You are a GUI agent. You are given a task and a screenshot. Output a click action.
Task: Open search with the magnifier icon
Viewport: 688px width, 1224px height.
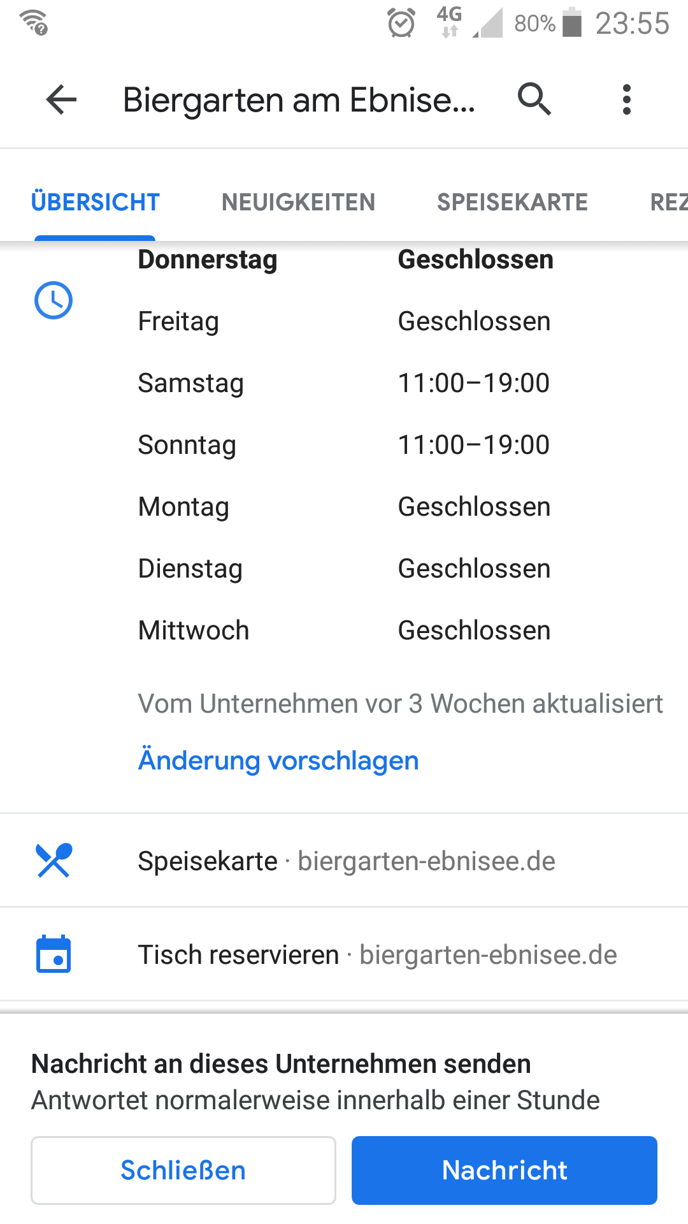tap(534, 99)
